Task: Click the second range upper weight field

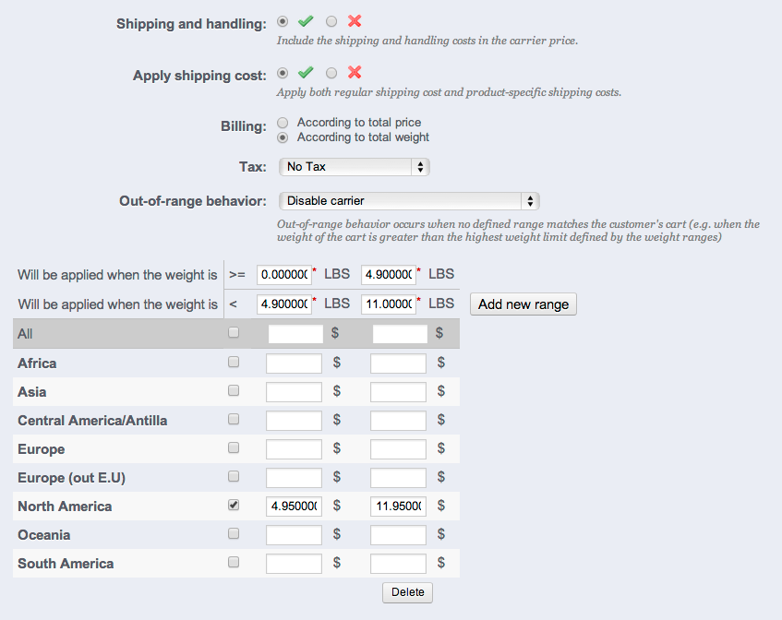Action: tap(390, 304)
